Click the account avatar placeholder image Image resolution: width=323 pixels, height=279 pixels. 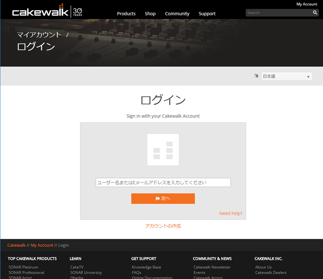click(163, 150)
